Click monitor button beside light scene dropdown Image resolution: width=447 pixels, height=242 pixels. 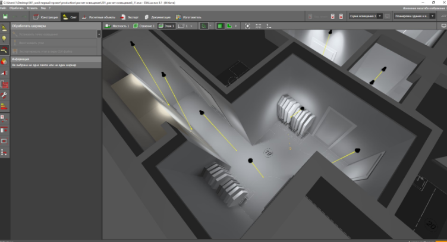coord(387,16)
